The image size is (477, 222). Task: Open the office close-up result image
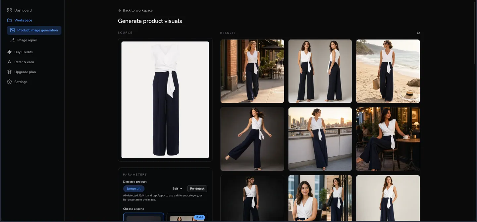point(320,198)
